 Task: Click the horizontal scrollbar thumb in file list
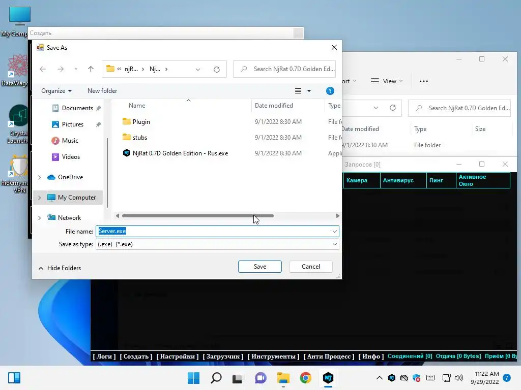pos(198,216)
